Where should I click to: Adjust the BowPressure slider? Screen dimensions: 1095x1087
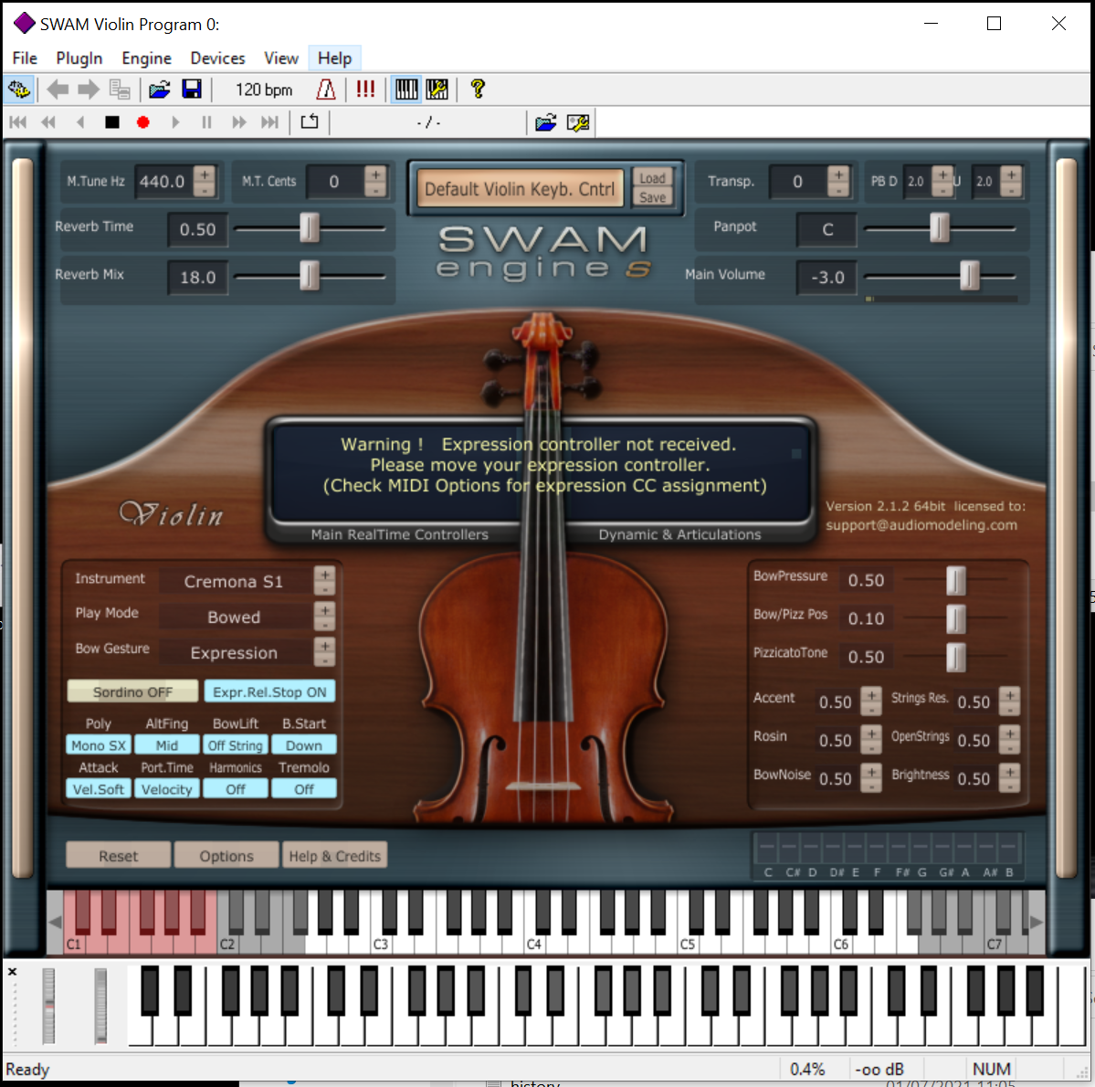coord(955,581)
